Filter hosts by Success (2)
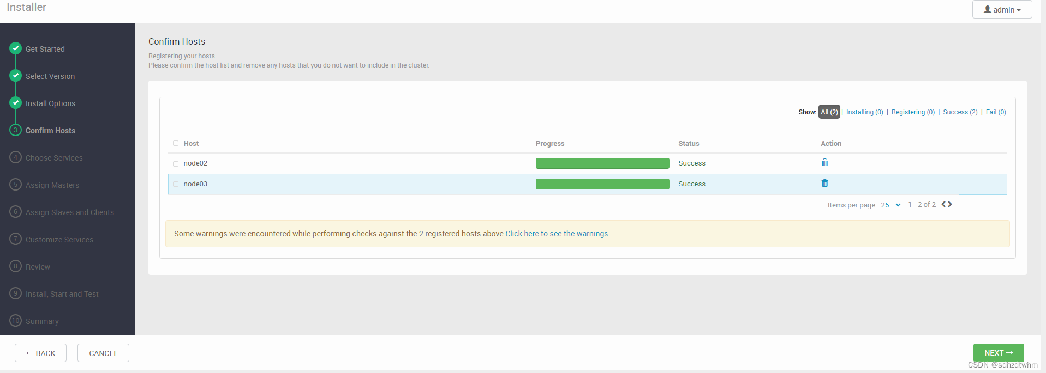The image size is (1046, 373). 960,112
